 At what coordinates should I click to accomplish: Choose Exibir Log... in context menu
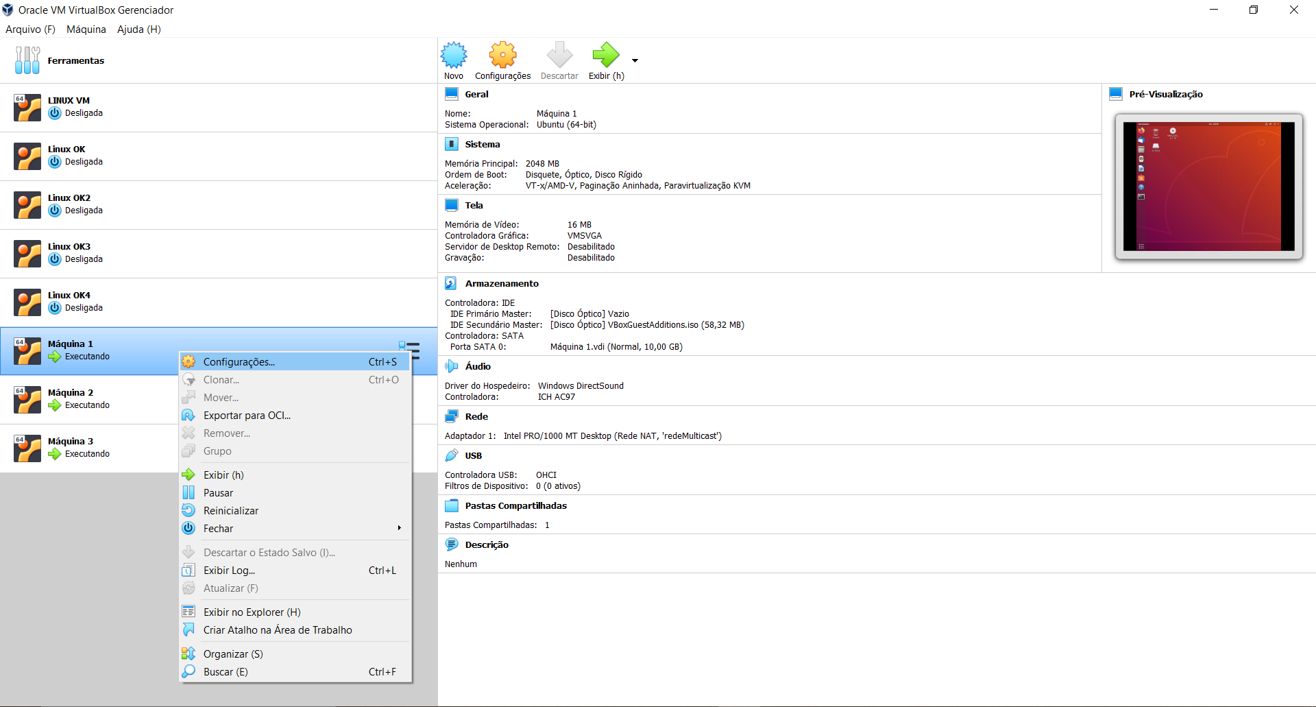[295, 571]
